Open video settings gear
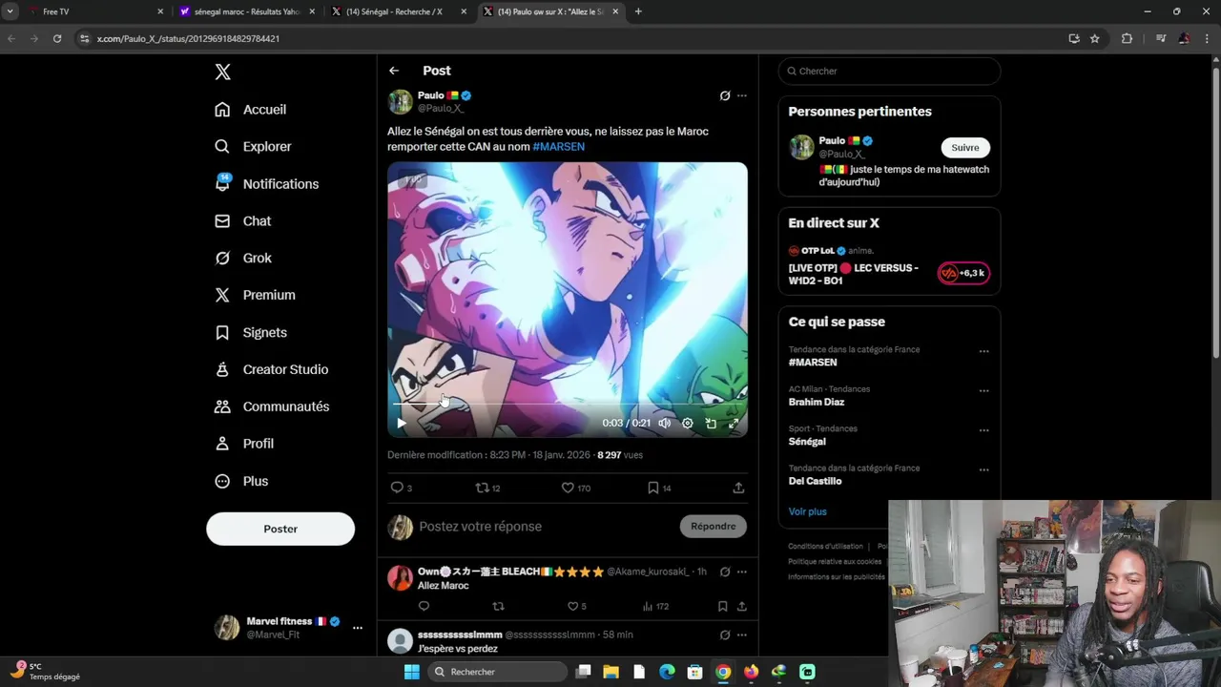This screenshot has height=687, width=1221. pos(688,423)
